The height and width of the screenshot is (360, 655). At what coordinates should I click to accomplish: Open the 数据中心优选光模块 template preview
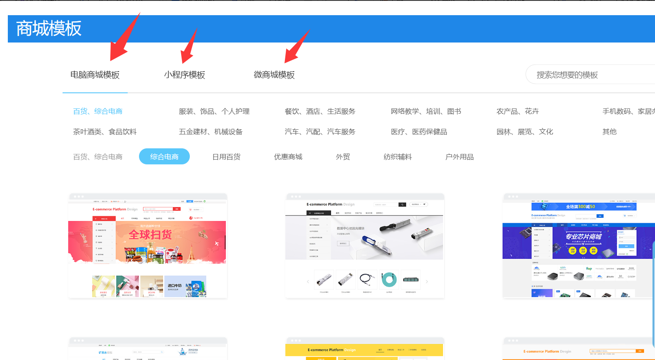coord(365,246)
